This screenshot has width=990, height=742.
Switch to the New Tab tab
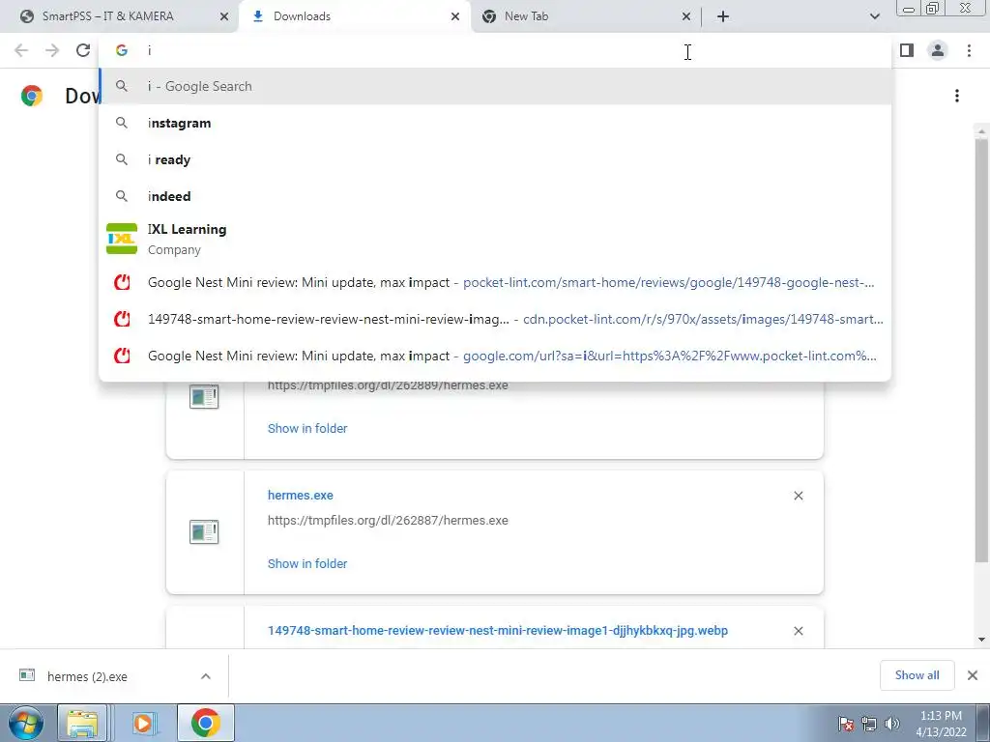pos(586,16)
